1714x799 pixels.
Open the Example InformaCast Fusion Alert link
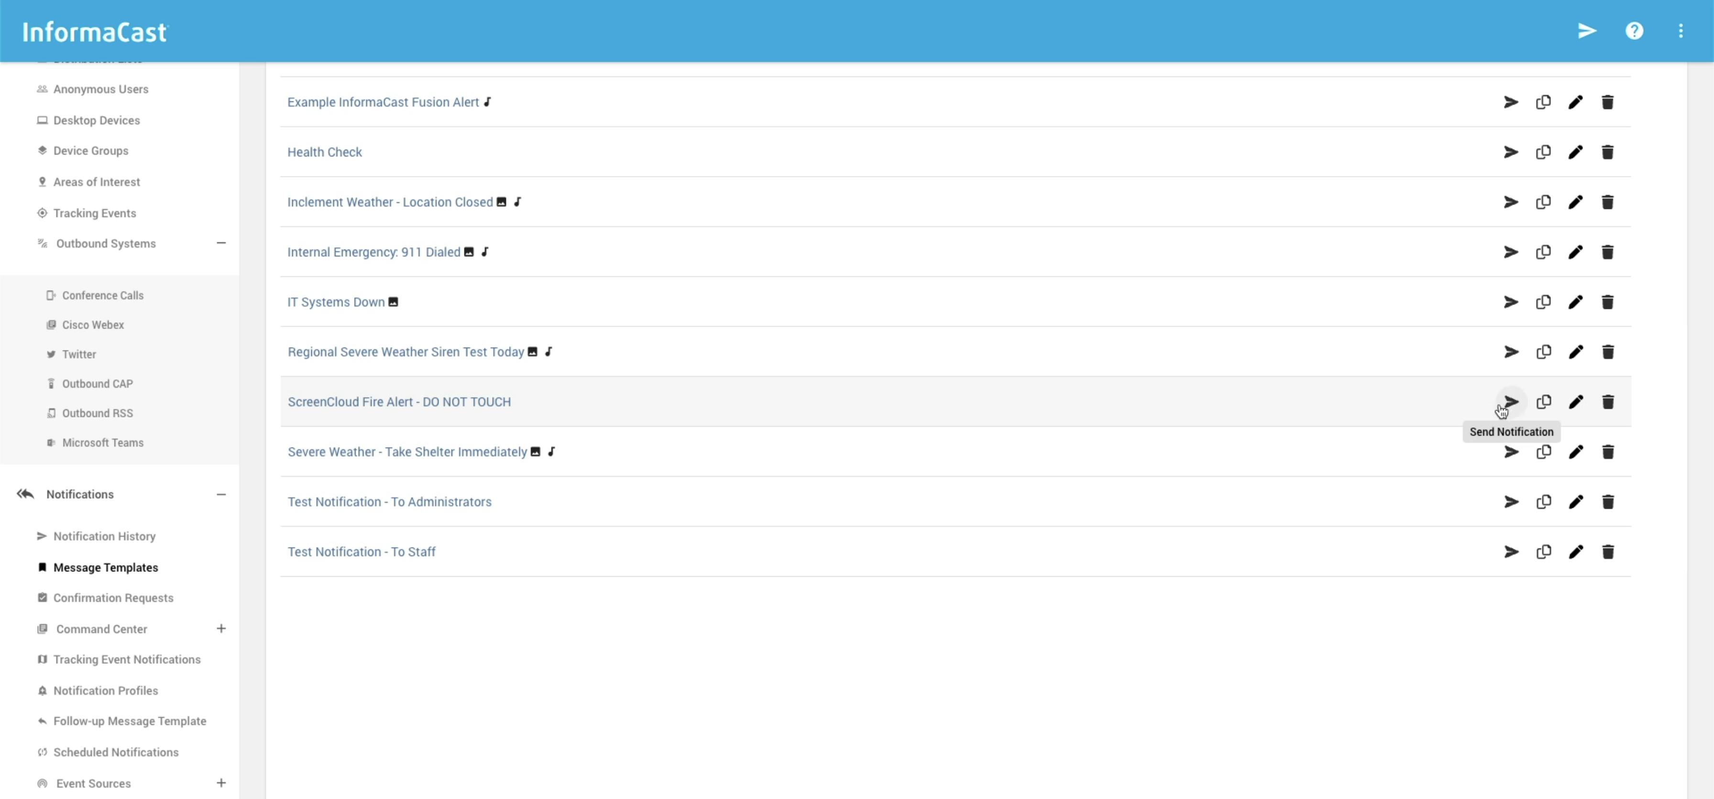pos(383,102)
